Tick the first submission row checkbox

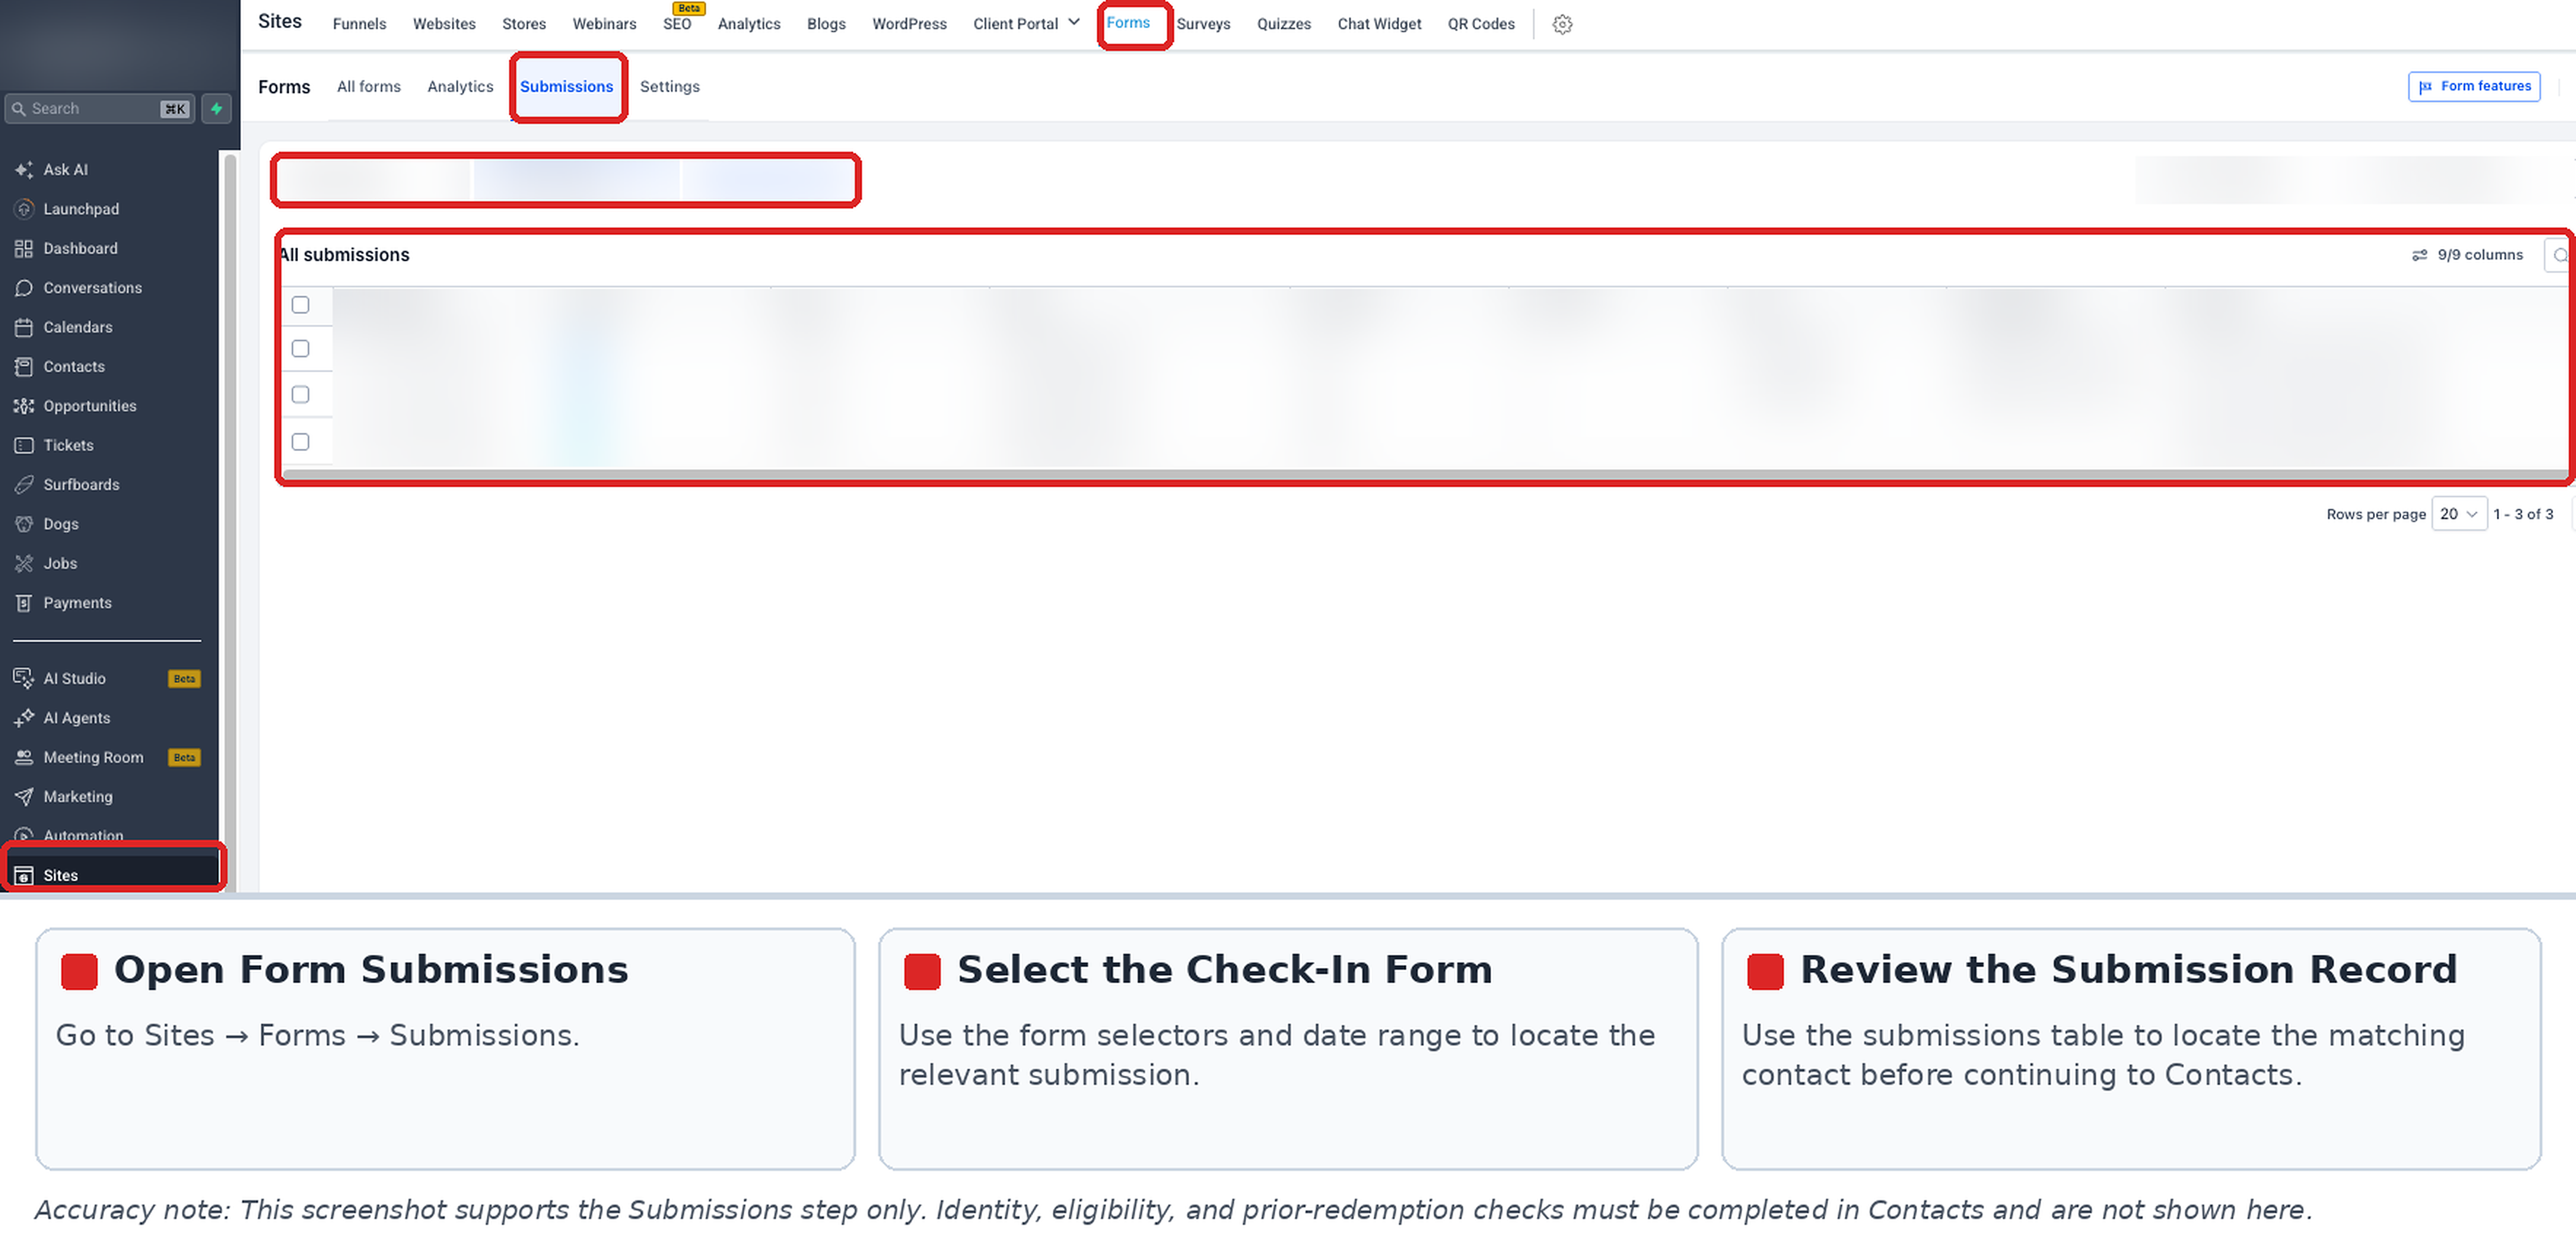[300, 348]
